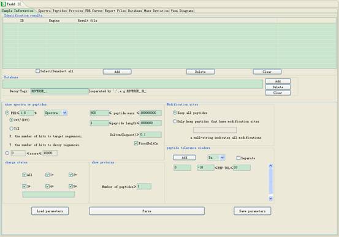Click the Result file column header
This screenshot has height=237, width=339.
click(x=87, y=21)
